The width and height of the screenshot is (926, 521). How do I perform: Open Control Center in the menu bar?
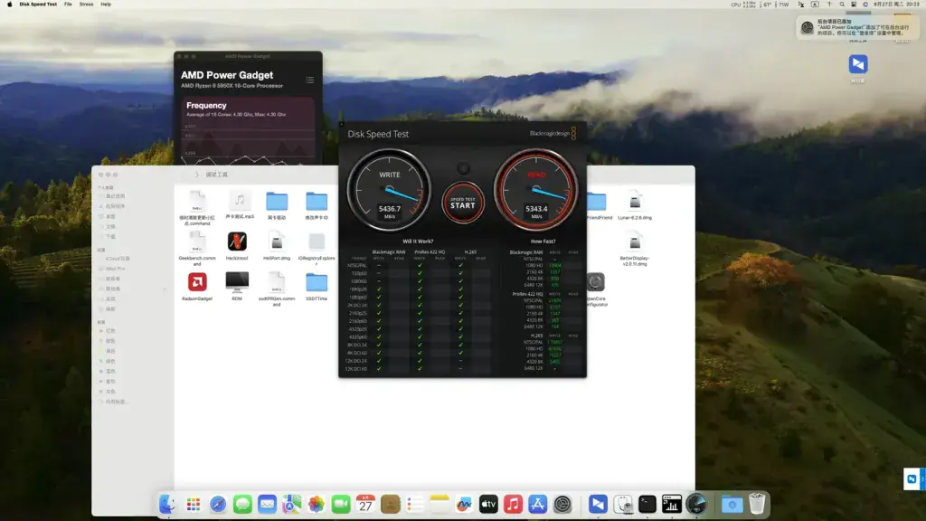(854, 5)
